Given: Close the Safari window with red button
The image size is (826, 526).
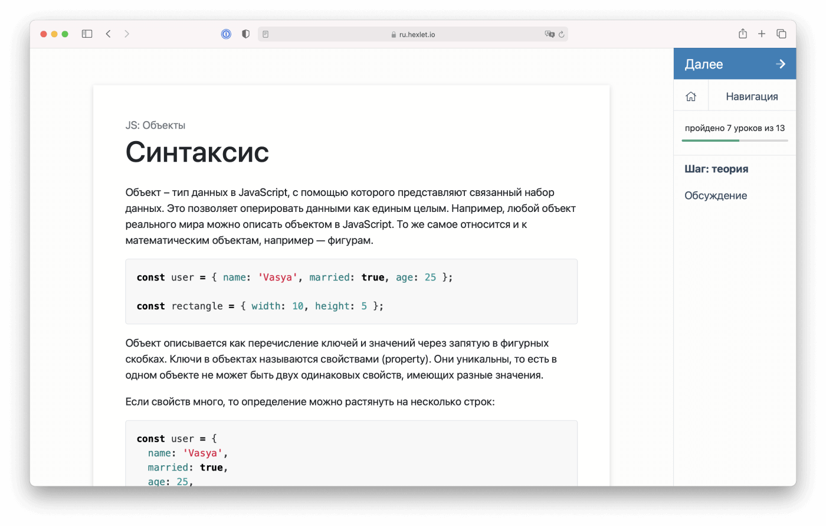Looking at the screenshot, I should coord(44,34).
